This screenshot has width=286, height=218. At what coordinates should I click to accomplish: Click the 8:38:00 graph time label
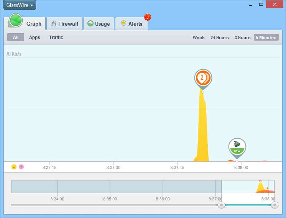[x=241, y=167]
